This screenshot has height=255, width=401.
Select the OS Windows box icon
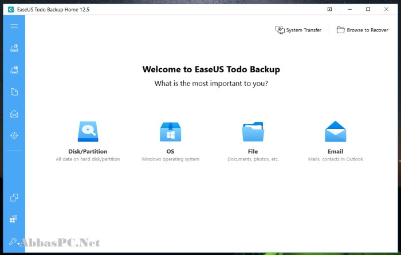[170, 132]
